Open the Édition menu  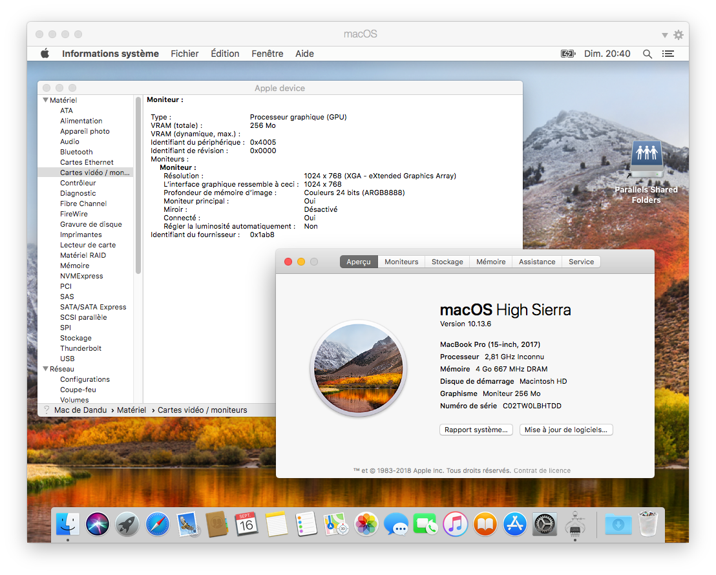225,54
